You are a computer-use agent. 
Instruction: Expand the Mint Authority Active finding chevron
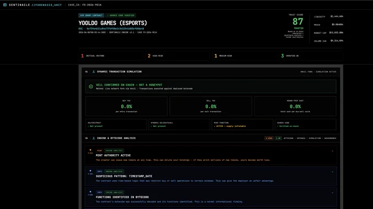point(332,151)
